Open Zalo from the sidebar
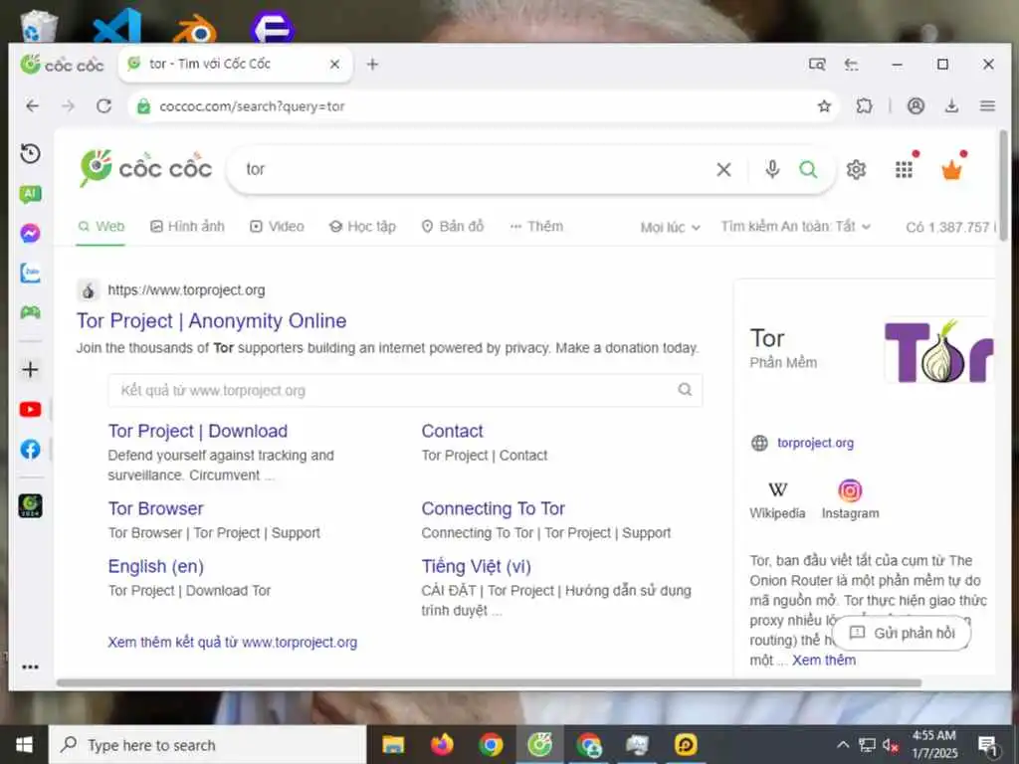This screenshot has width=1019, height=764. point(30,273)
